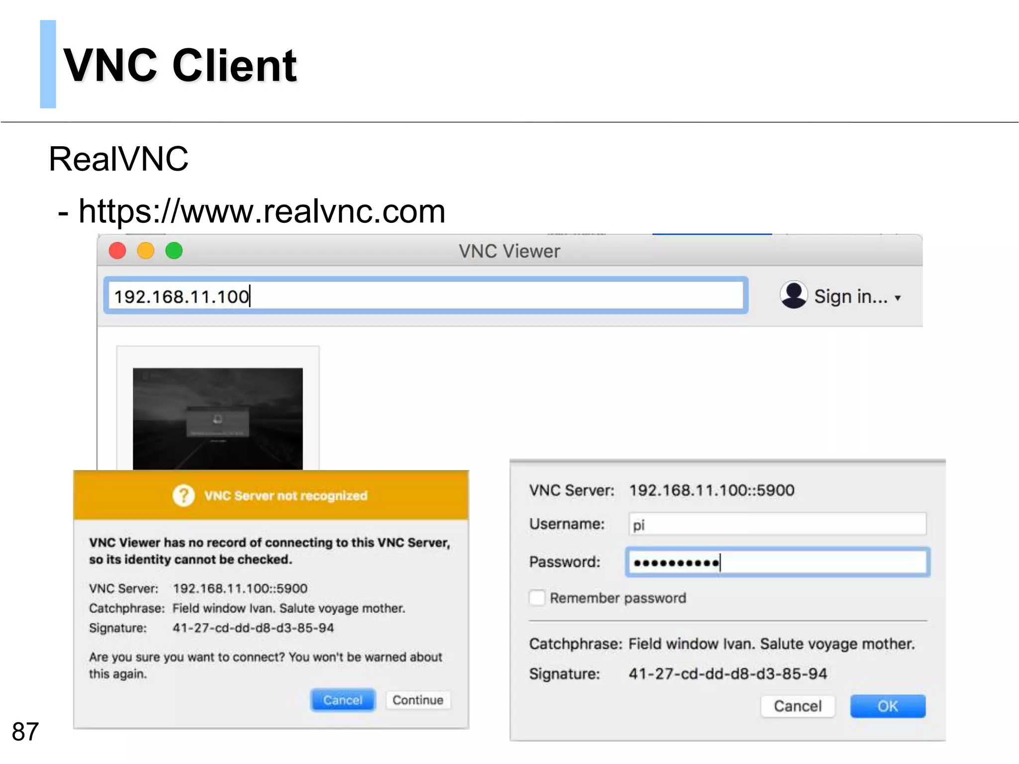
Task: Enable the Remember password checkbox
Action: [x=537, y=597]
